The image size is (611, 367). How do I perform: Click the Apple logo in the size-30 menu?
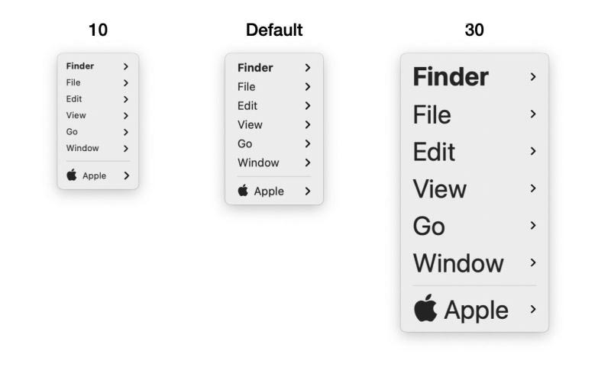[425, 307]
